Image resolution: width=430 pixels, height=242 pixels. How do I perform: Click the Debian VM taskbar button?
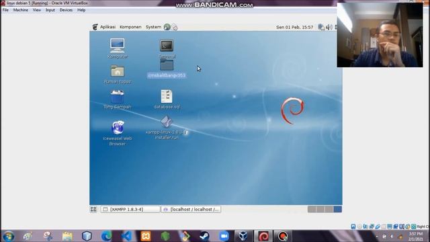point(263,236)
